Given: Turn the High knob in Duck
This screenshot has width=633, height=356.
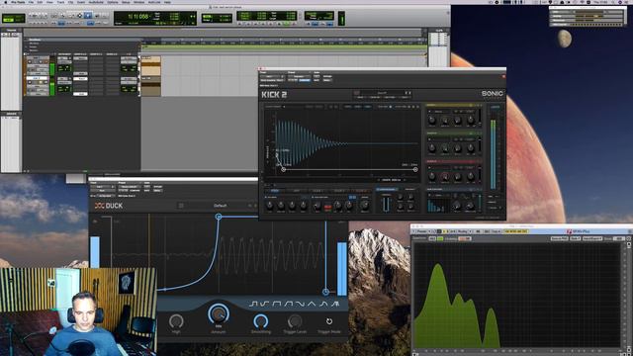Looking at the screenshot, I should click(176, 321).
